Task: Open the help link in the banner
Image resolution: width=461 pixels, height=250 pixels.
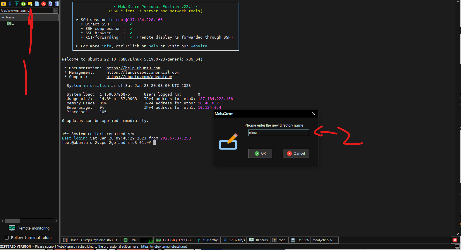Action: point(153,46)
